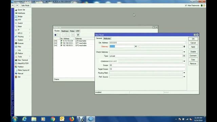Viewport: 217px width, 122px height.
Task: Toggle the Hide Passwords checkbox
Action: pyautogui.click(x=186, y=5)
